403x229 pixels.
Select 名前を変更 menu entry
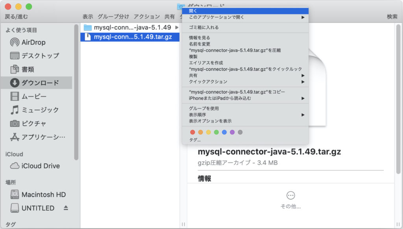tap(245, 44)
